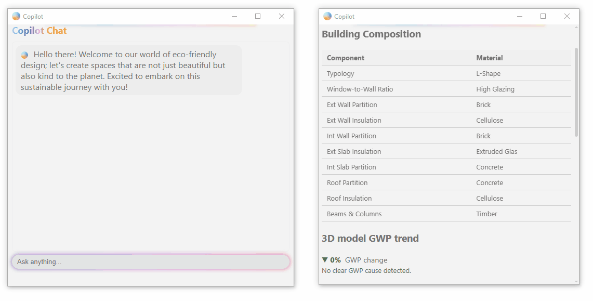The image size is (593, 301).
Task: Click the Extruded Glas material cell
Action: click(496, 151)
